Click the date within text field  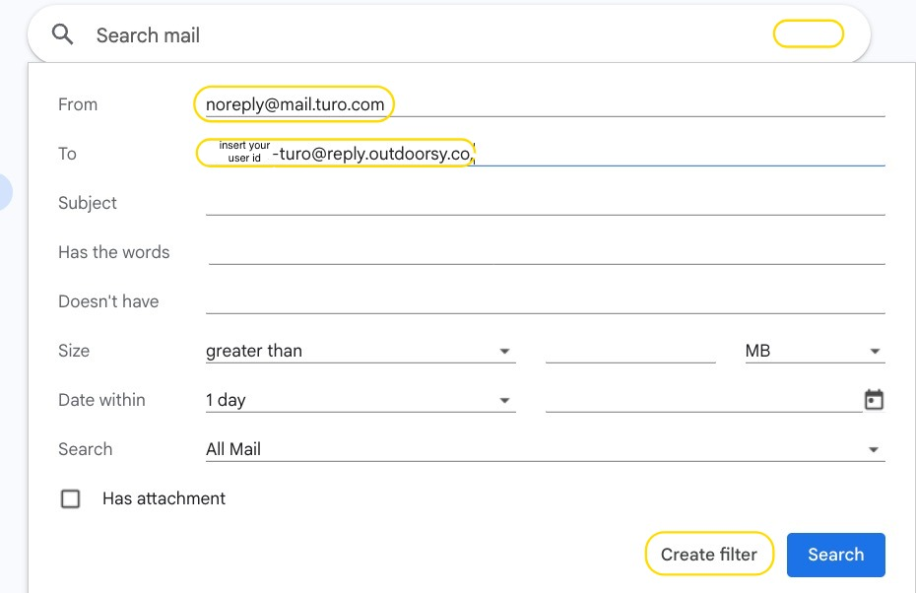[702, 400]
